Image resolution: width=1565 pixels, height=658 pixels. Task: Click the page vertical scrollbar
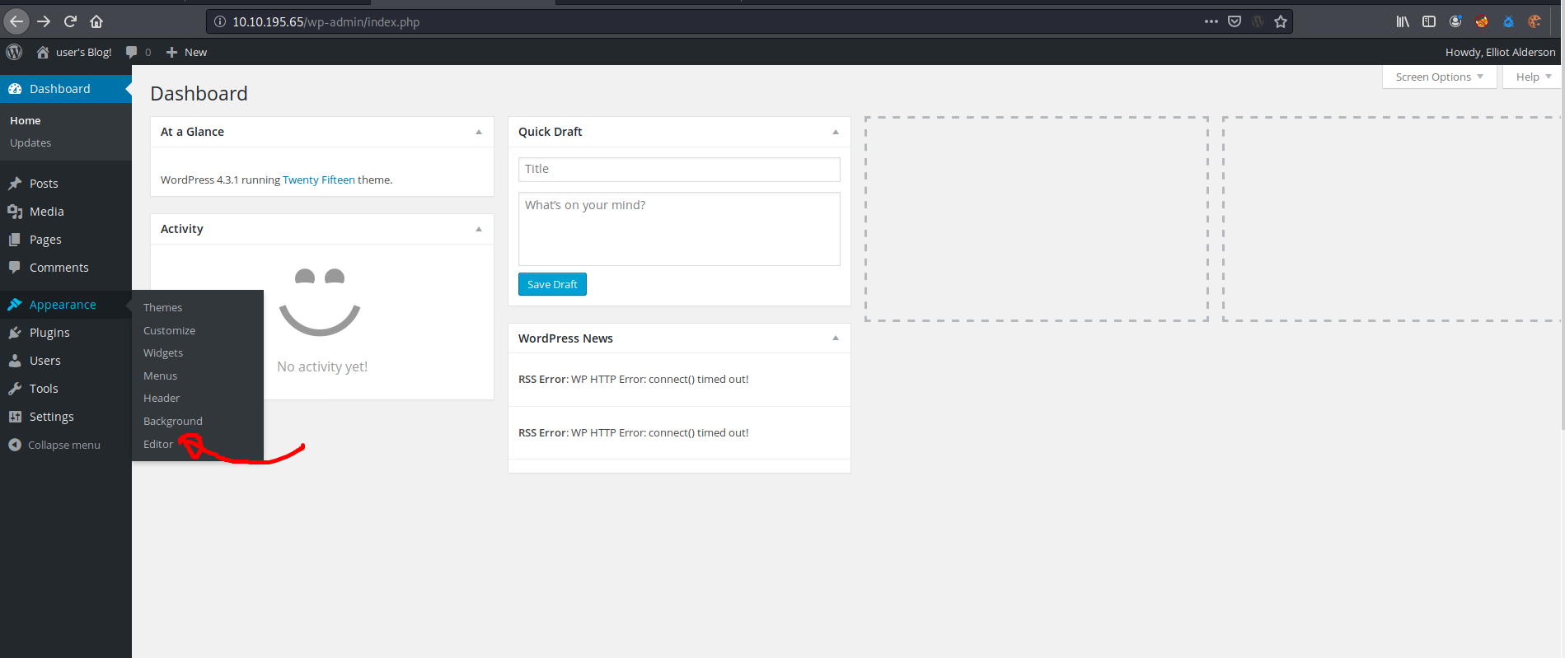1563,247
